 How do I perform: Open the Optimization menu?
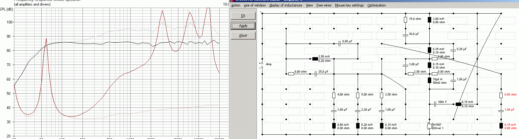coord(377,5)
